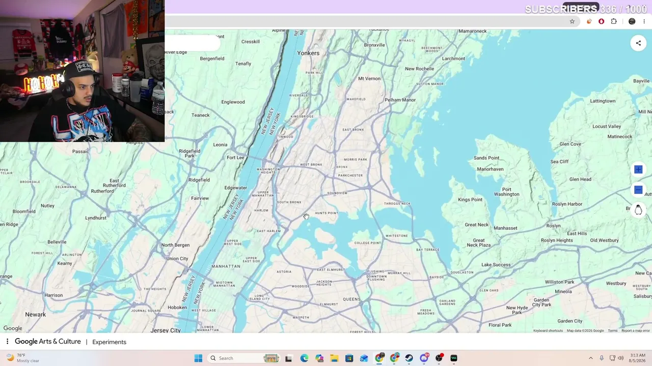Open OBS Studio from the taskbar
Screen dimensions: 652x366
(x=439, y=358)
